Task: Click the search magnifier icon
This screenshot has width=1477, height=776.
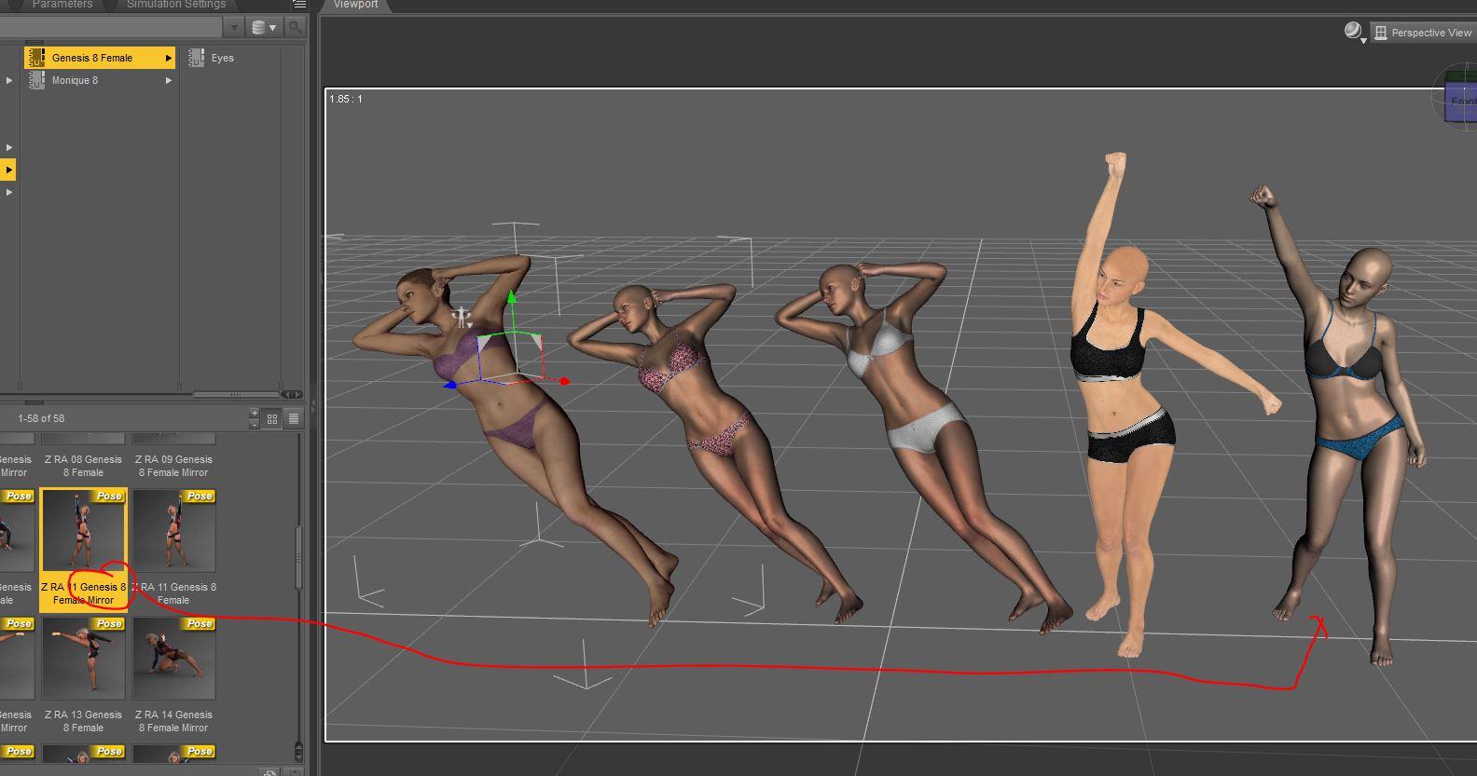Action: click(295, 27)
